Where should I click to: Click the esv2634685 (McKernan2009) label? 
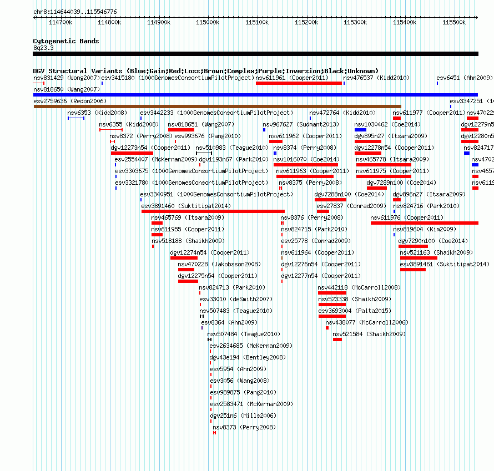pos(251,346)
